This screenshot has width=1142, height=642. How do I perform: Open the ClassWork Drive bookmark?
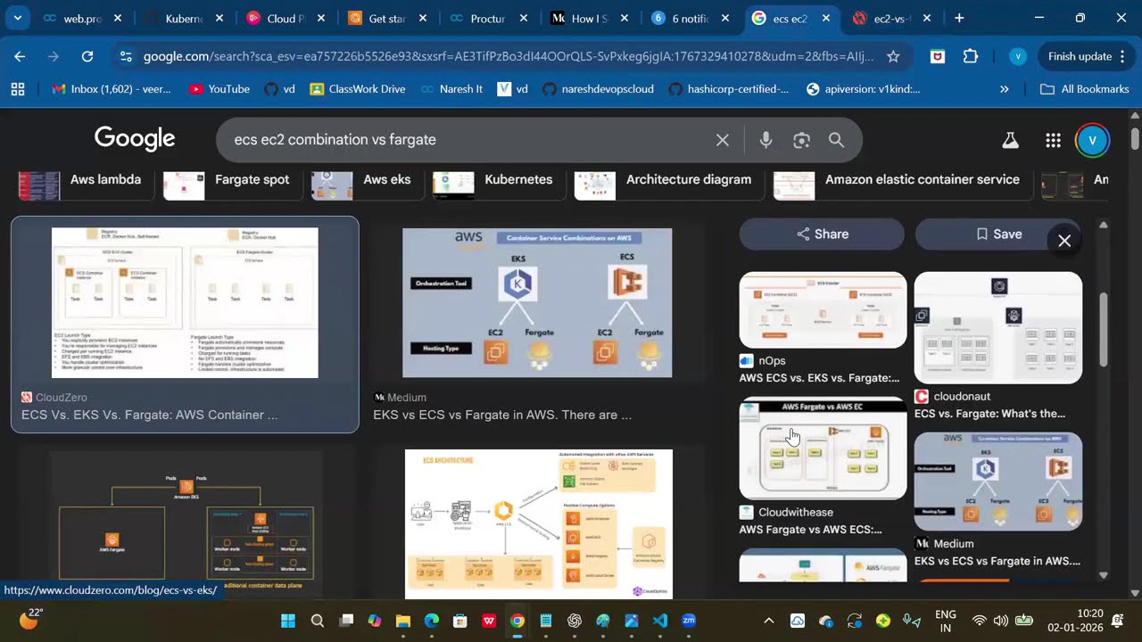tap(357, 89)
